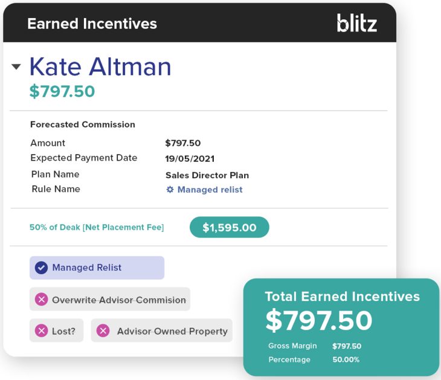441x380 pixels.
Task: Click the Sales Director Plan value
Action: (x=207, y=175)
